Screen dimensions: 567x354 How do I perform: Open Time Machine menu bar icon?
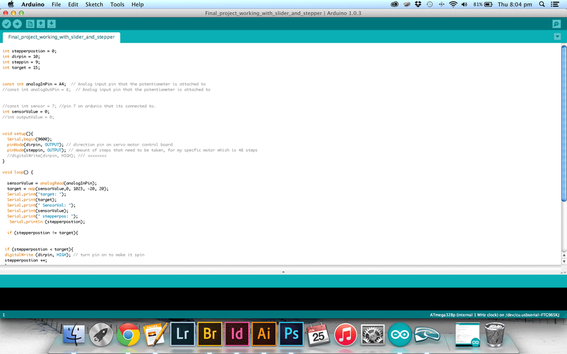[x=430, y=4]
